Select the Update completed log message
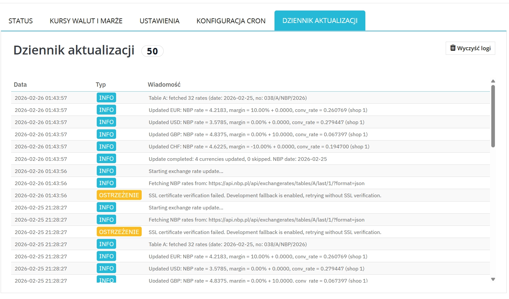 point(237,159)
